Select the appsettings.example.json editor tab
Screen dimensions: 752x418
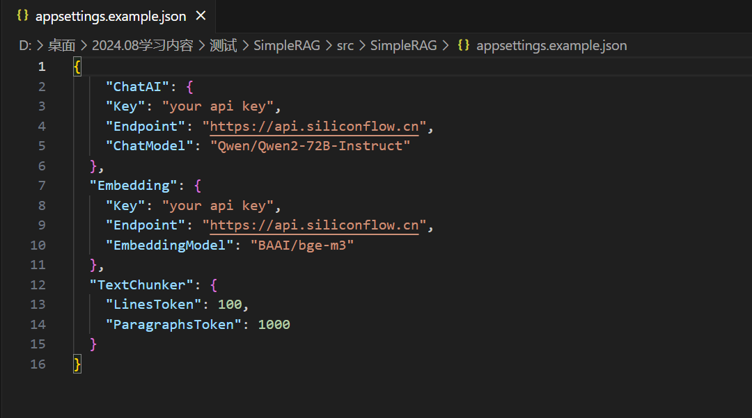(111, 16)
